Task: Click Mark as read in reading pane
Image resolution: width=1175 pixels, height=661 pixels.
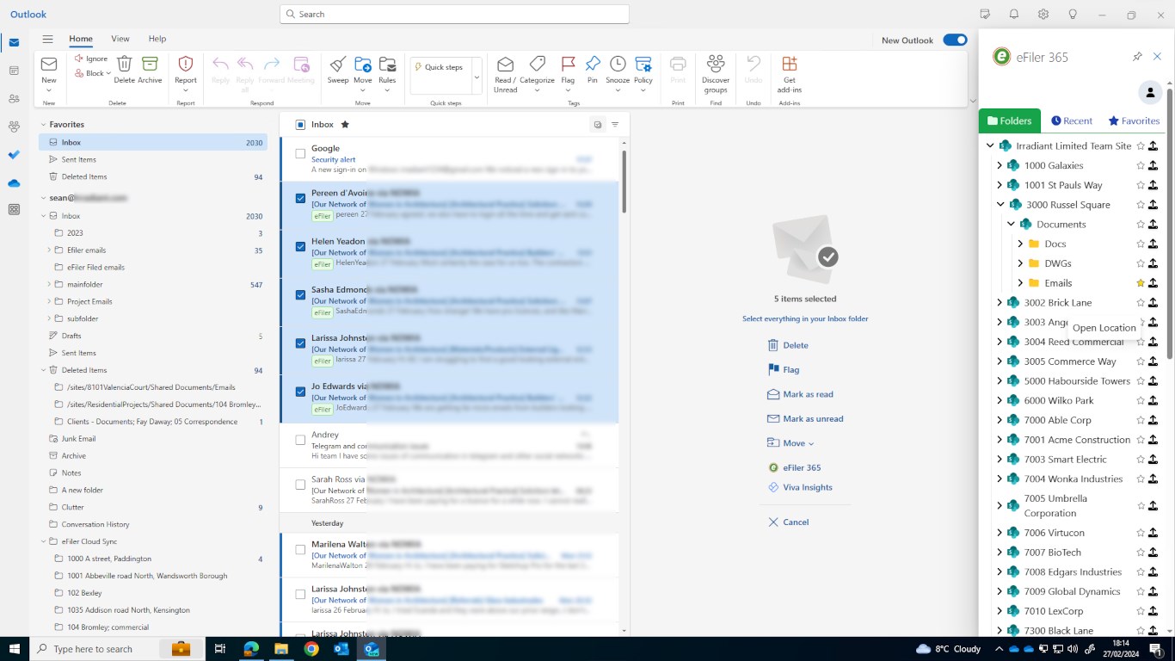Action: (x=800, y=394)
